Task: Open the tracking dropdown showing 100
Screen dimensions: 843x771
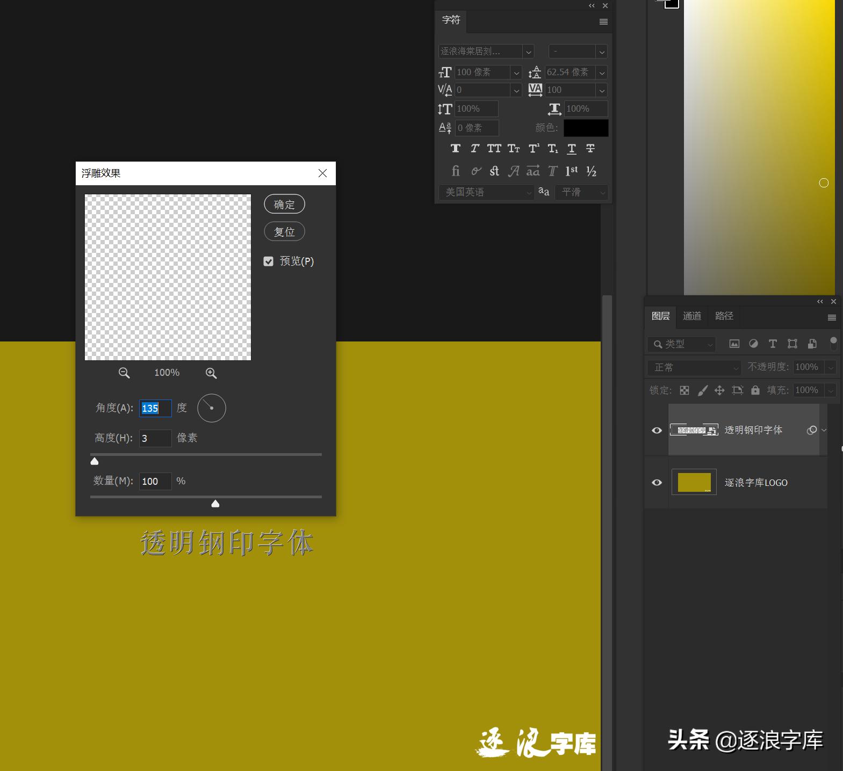Action: click(x=602, y=90)
